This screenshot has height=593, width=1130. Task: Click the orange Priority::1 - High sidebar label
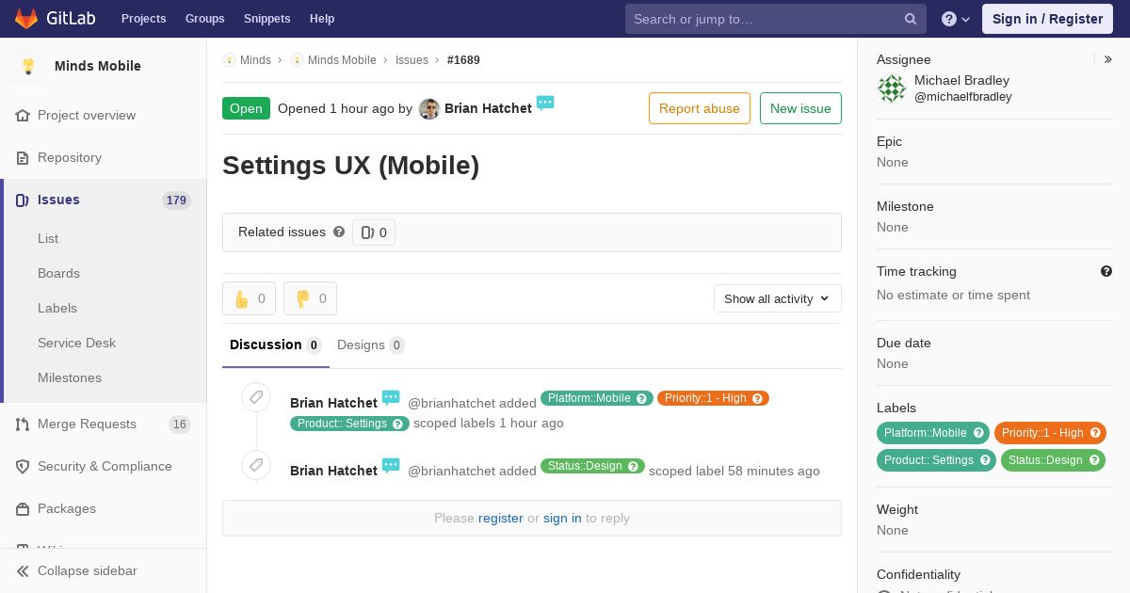(x=1050, y=433)
